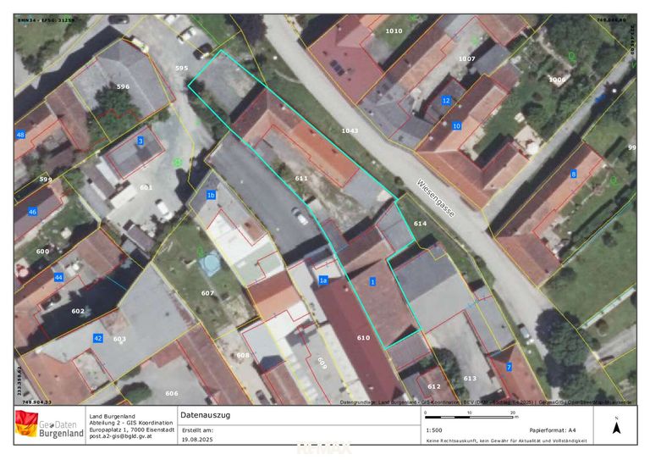This screenshot has width=650, height=460.
Task: Click parcel label 599
Action: (46, 180)
